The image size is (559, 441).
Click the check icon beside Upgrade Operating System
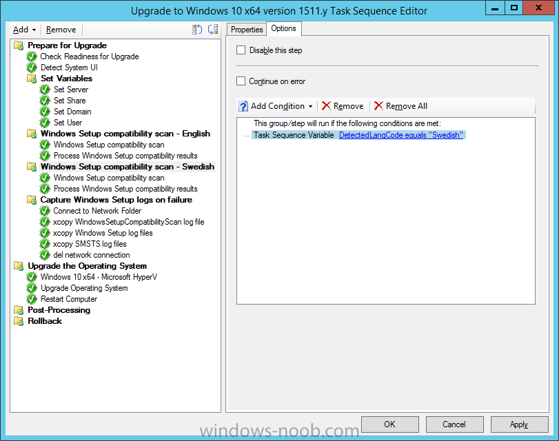coord(32,288)
